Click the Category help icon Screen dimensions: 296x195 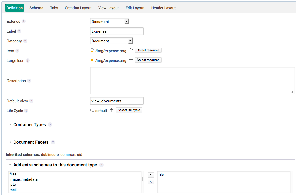click(x=25, y=41)
